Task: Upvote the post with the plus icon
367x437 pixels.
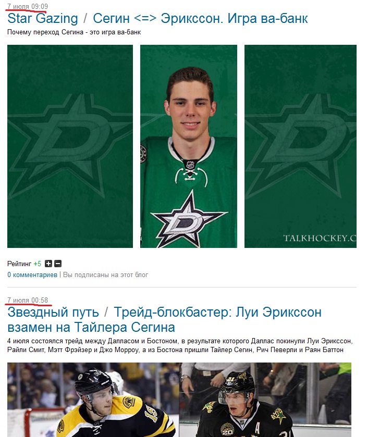Action: pos(48,264)
